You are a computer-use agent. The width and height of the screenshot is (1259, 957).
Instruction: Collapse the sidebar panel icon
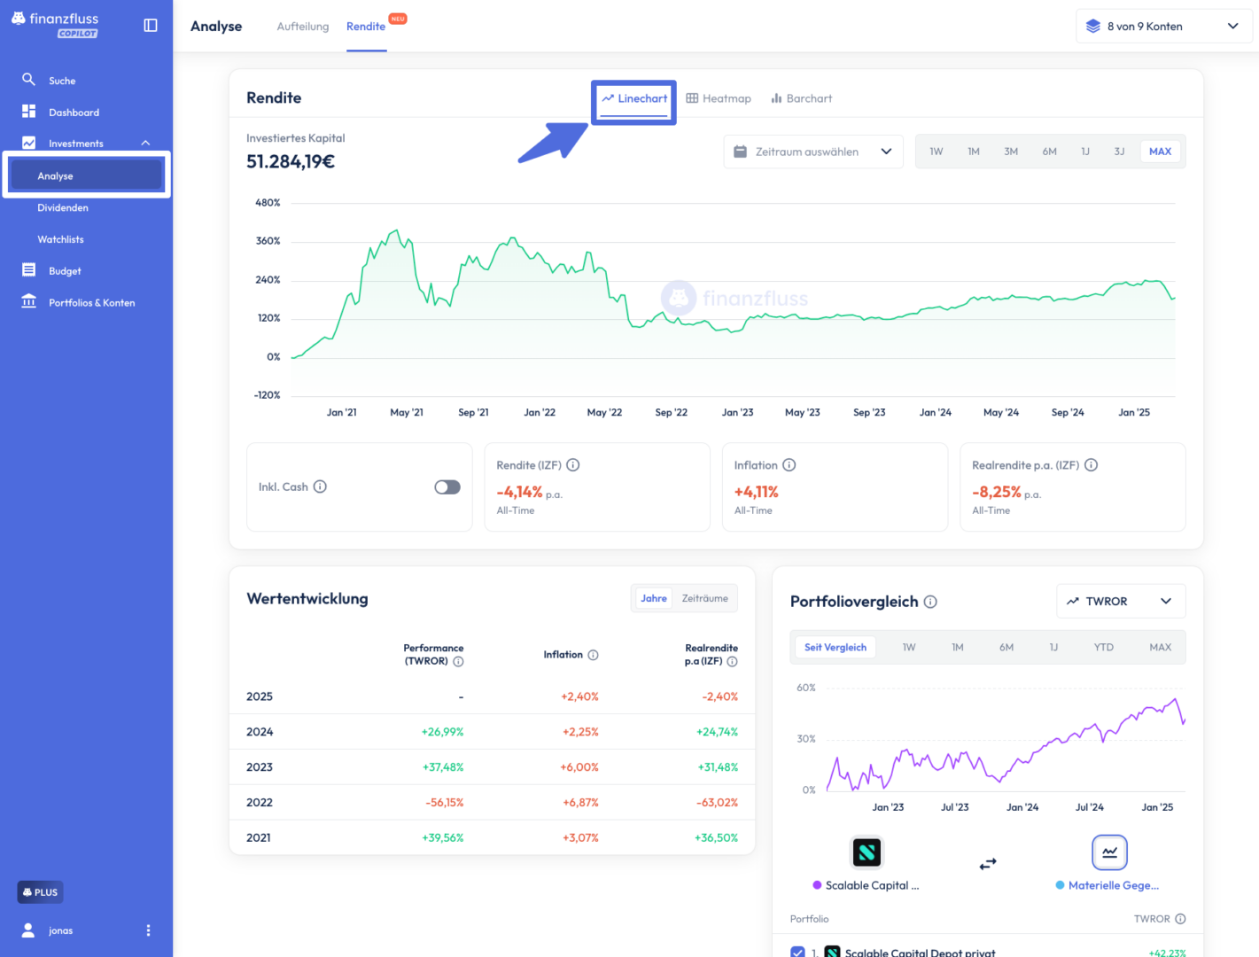151,26
